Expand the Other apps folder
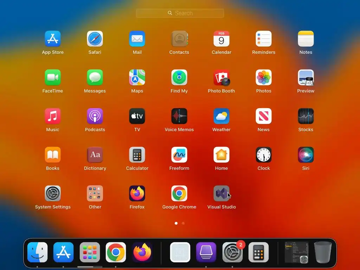Screen dimensions: 360x270 coord(95,194)
